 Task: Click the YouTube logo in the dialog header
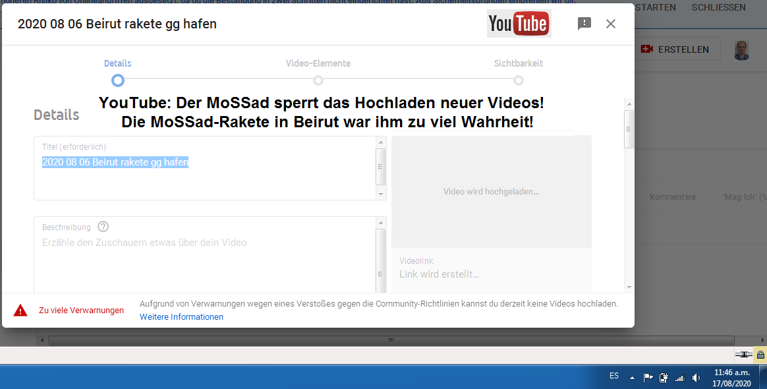click(519, 23)
